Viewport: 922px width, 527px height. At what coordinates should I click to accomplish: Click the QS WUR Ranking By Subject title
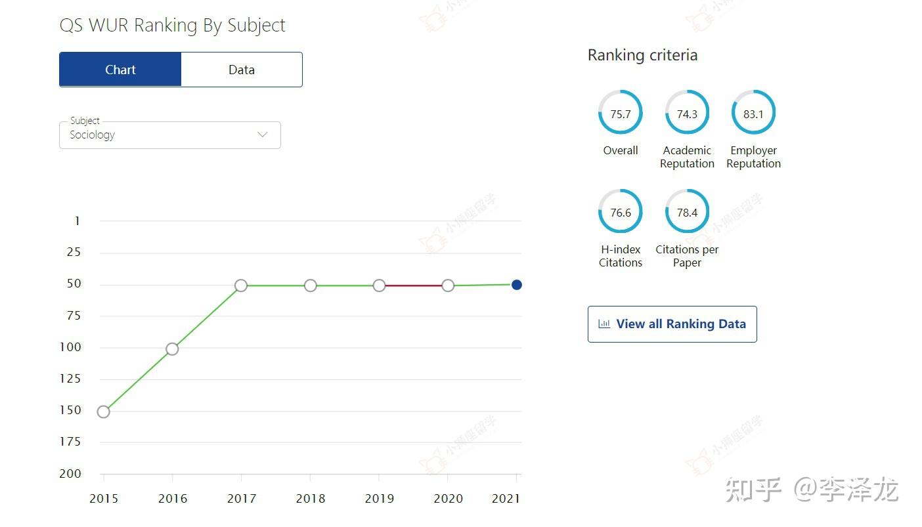[x=172, y=26]
